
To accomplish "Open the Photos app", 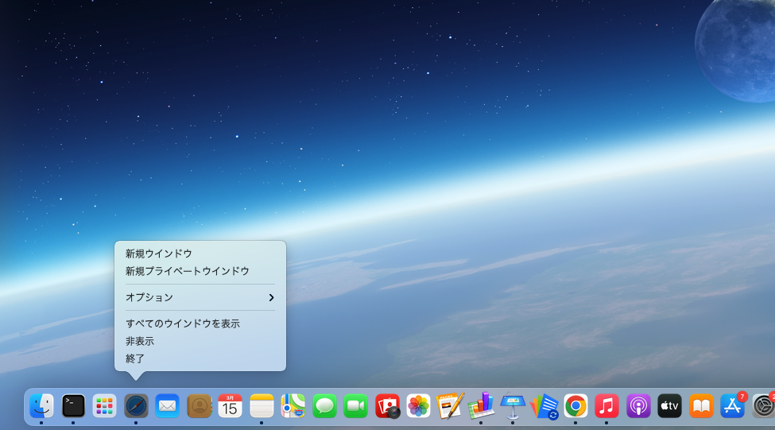I will (x=418, y=406).
